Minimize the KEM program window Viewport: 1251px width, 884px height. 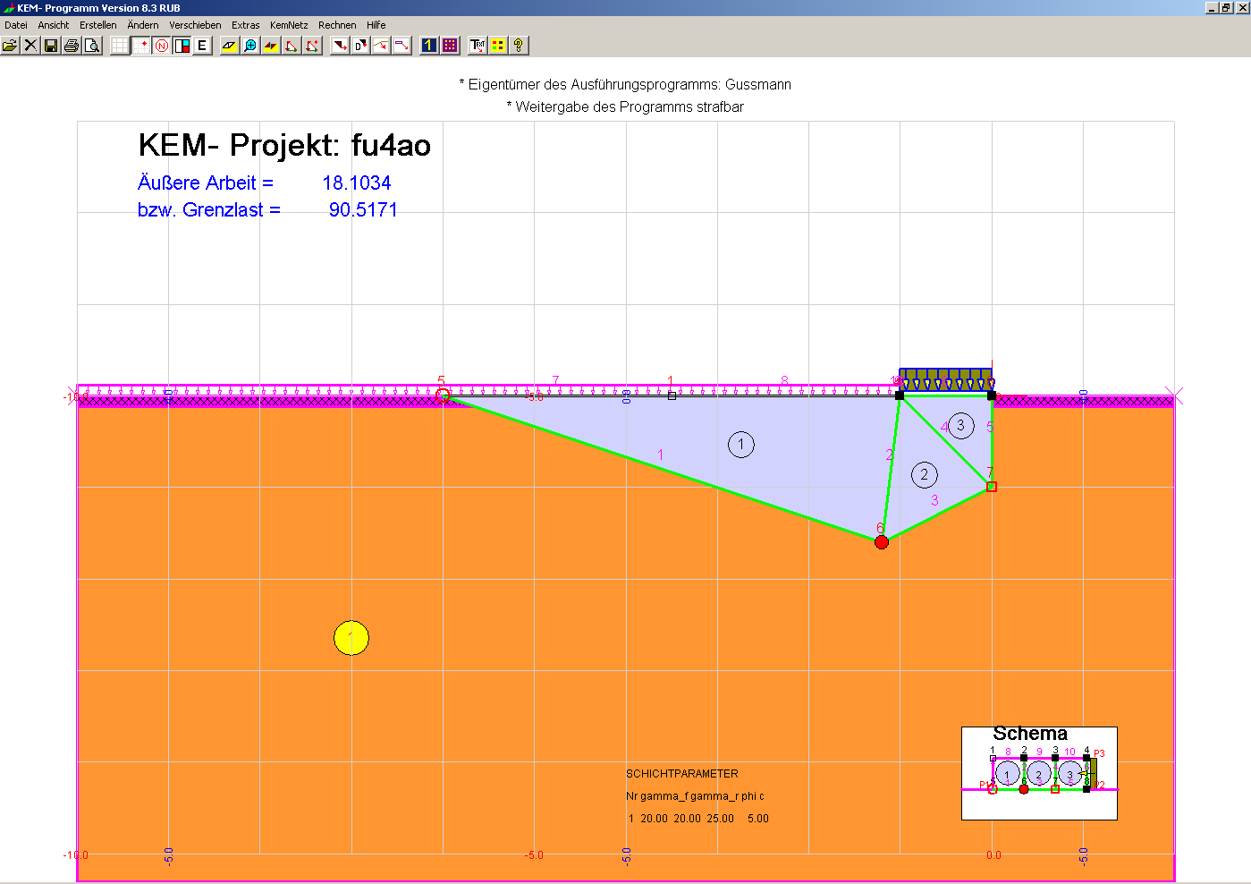pyautogui.click(x=1212, y=7)
